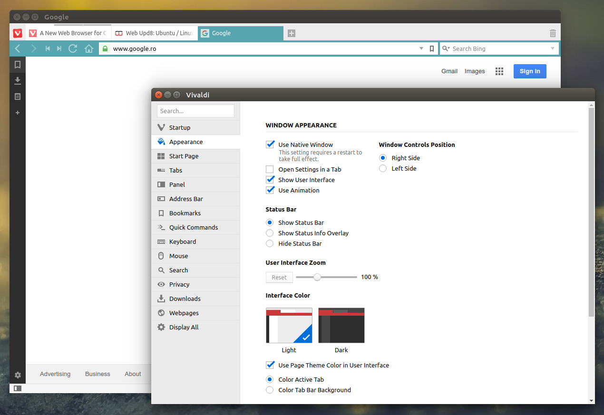Switch to the A New Web Browser tab
Image resolution: width=604 pixels, height=415 pixels.
(x=68, y=33)
